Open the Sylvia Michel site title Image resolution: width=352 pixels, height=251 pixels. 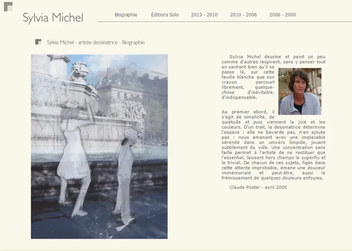tap(53, 17)
